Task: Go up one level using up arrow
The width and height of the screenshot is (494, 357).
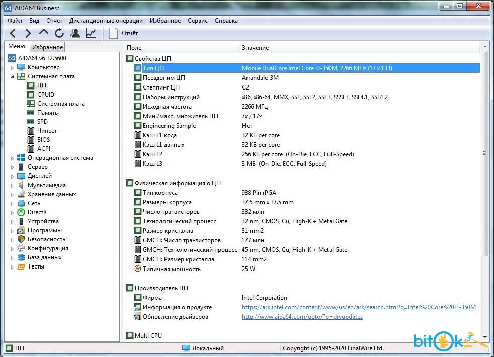Action: [x=43, y=33]
